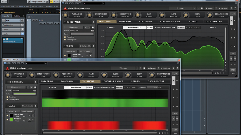Click the PAUSE button in the collisions view
The height and width of the screenshot is (135, 241).
pos(52,87)
